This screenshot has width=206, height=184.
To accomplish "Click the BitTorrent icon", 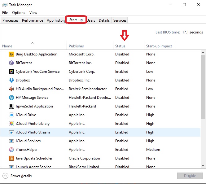I will [11, 63].
